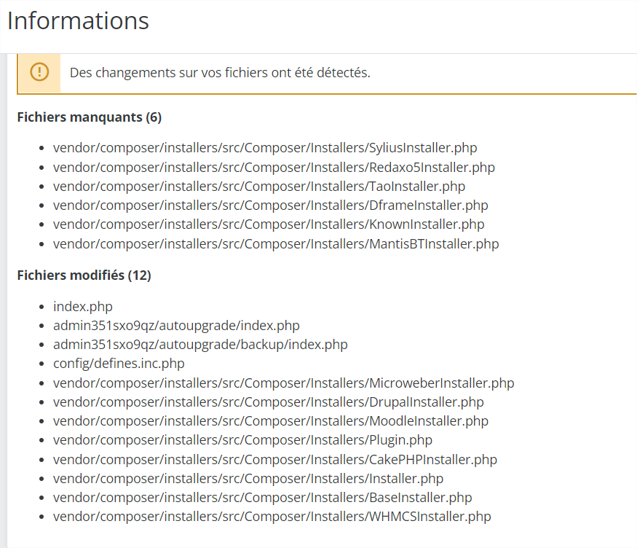Click the DframeInstaller.php file path

(270, 205)
